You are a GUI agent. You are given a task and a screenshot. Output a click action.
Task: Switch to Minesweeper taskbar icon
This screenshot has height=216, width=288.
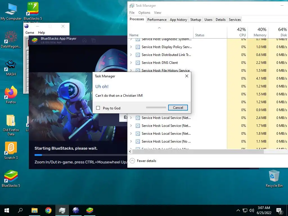tap(76, 210)
